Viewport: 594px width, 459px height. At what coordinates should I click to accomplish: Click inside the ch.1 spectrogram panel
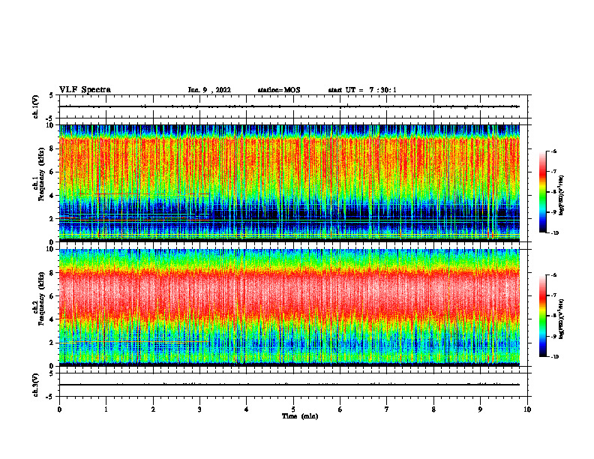[289, 183]
